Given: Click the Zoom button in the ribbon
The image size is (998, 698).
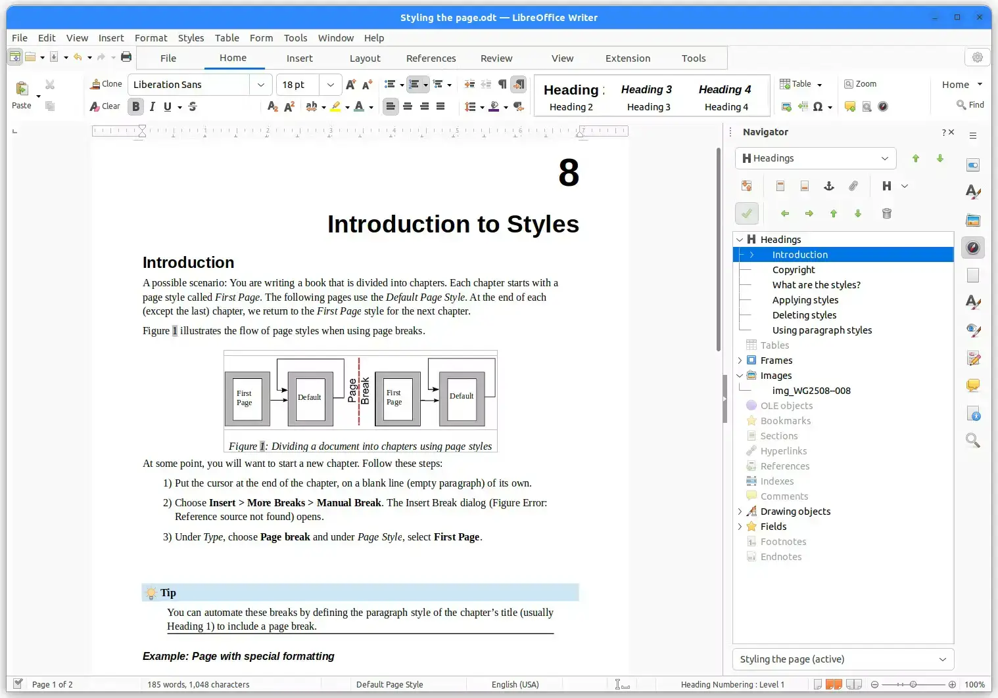Looking at the screenshot, I should 860,84.
